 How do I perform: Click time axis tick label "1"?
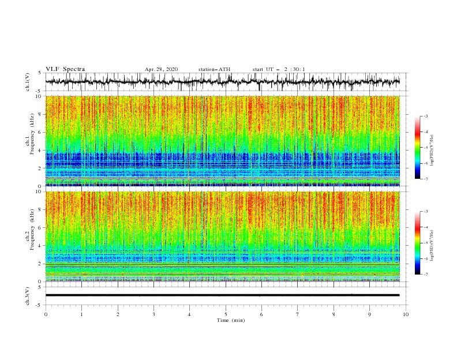click(x=81, y=314)
